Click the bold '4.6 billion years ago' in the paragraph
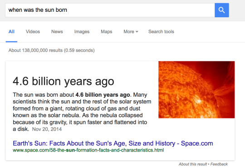245x168 pixels. coord(103,95)
